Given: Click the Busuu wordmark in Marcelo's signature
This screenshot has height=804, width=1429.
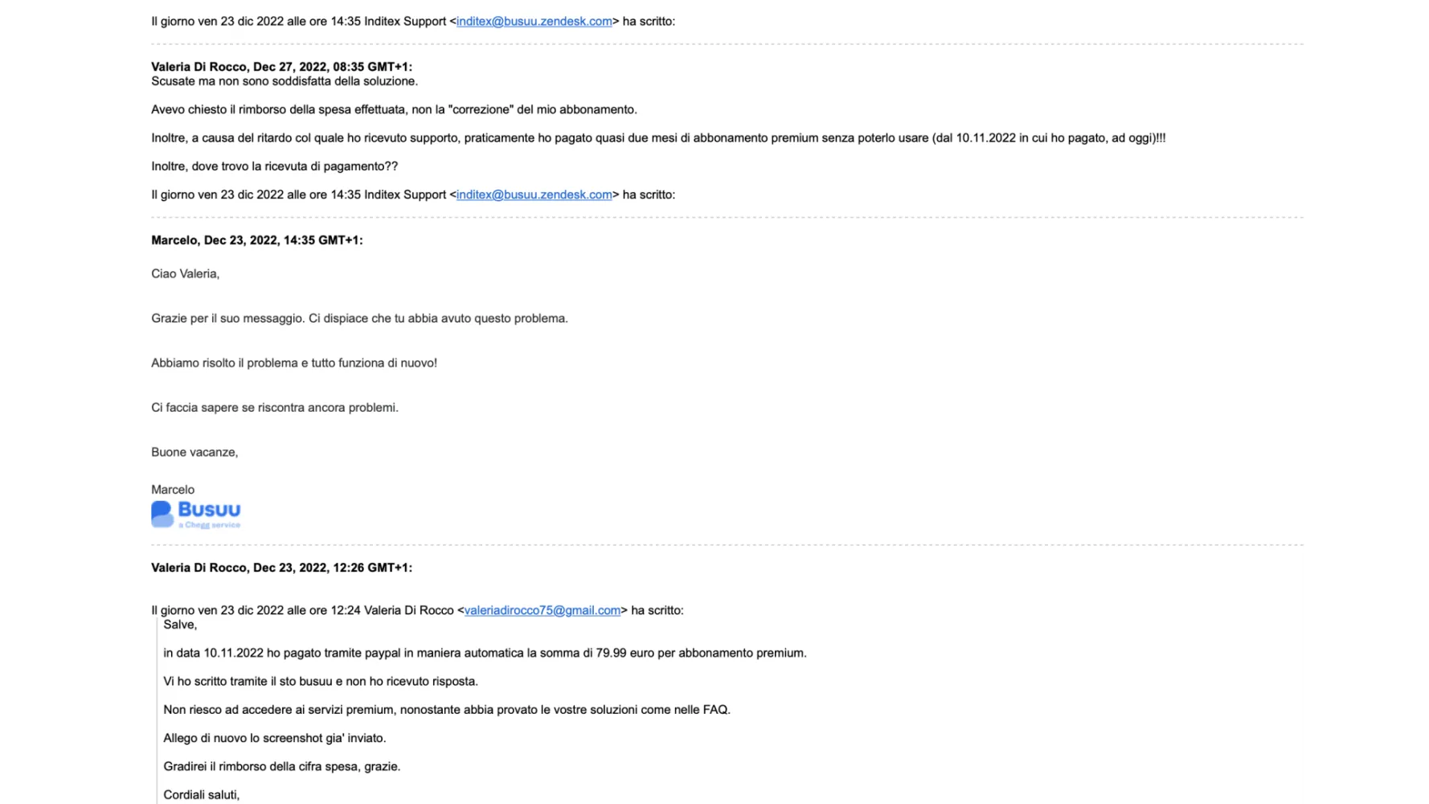Looking at the screenshot, I should pos(209,510).
